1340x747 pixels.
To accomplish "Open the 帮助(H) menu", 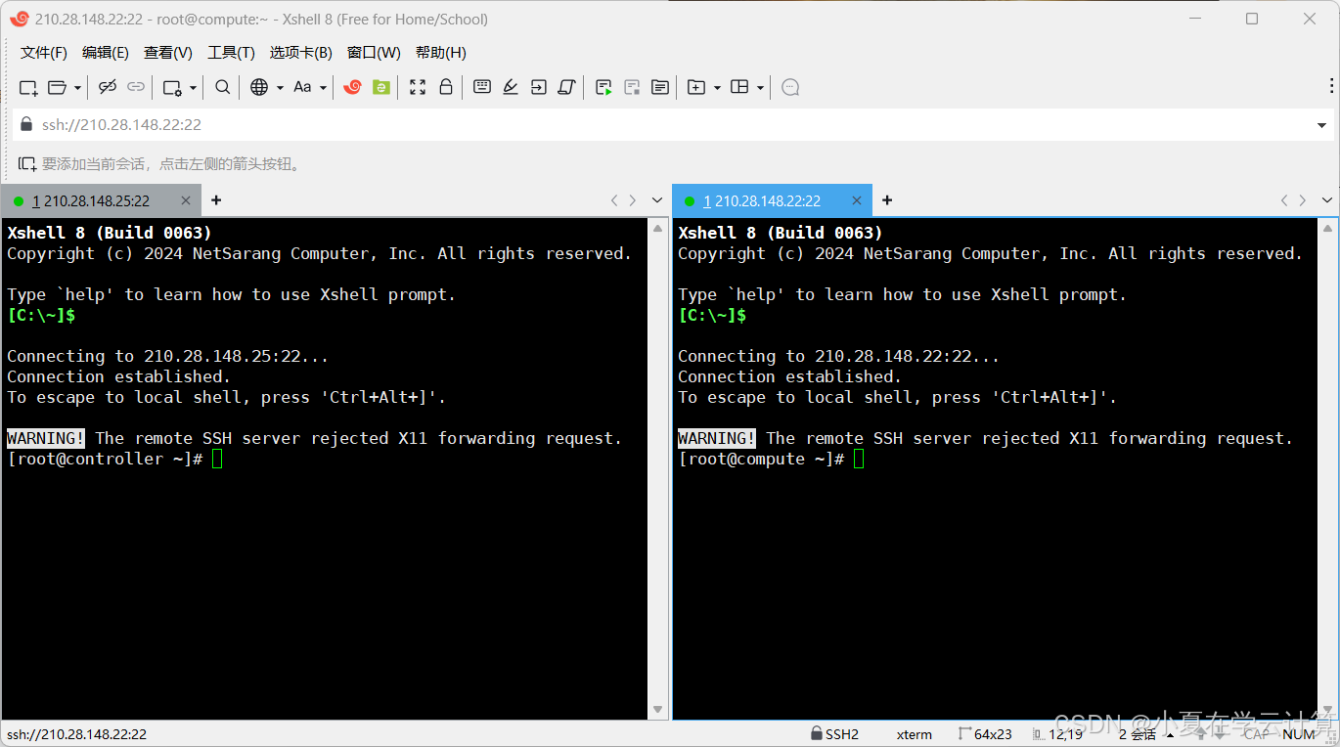I will [x=441, y=53].
